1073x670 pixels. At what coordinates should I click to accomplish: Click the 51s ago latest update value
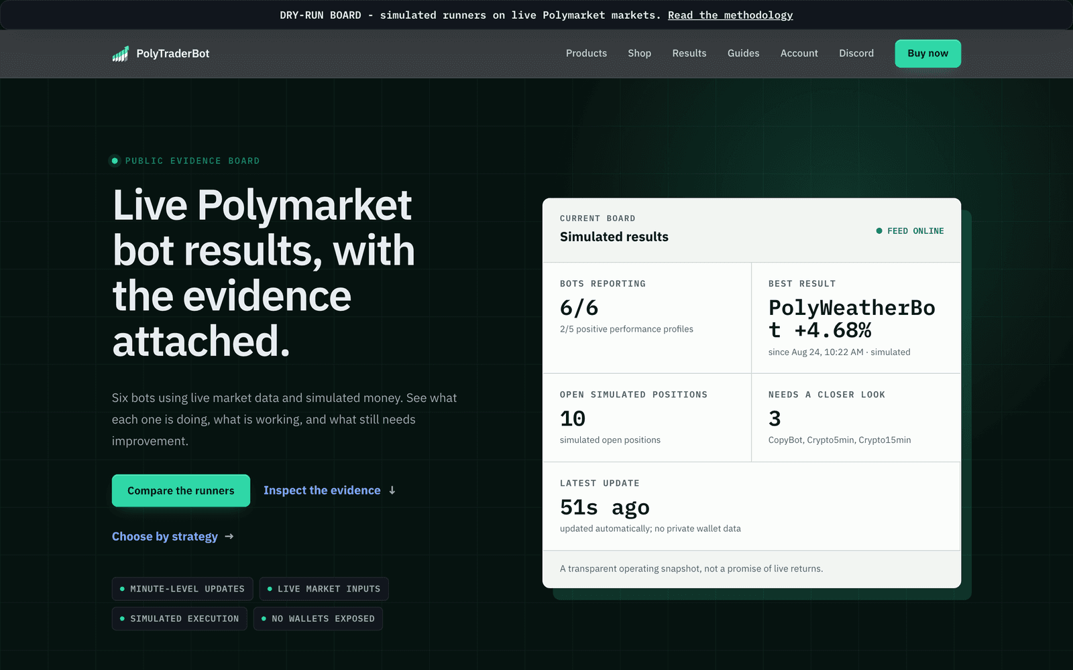(x=605, y=507)
